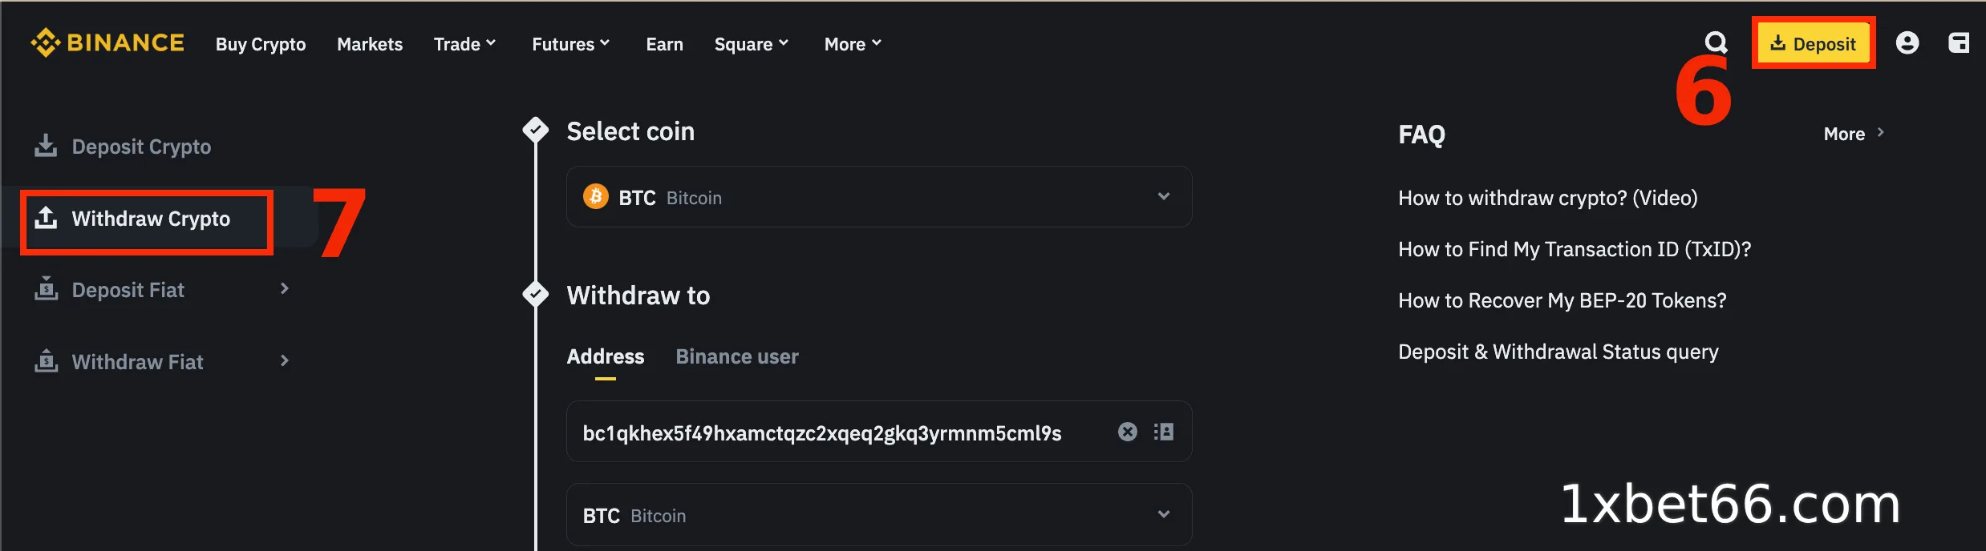This screenshot has height=551, width=1986.
Task: Open How to withdraw crypto video link
Action: 1547,198
